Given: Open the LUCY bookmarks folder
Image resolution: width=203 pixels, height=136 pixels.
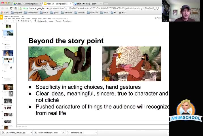Looking at the screenshot, I should pos(44,12).
